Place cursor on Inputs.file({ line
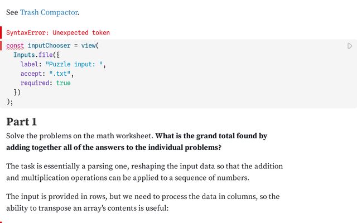 click(x=36, y=55)
